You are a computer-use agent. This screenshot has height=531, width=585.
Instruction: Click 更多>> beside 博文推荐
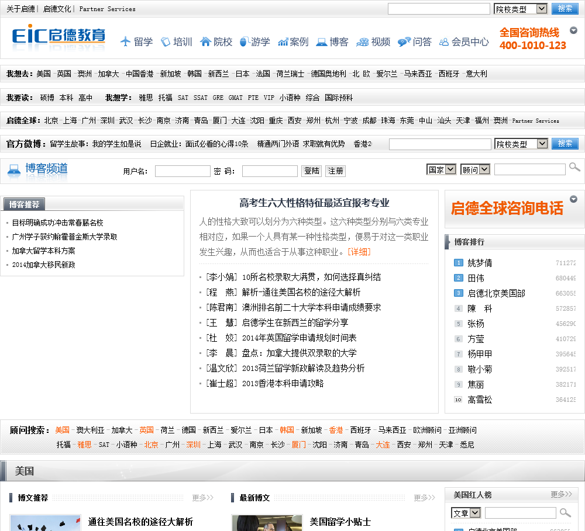[x=202, y=498]
